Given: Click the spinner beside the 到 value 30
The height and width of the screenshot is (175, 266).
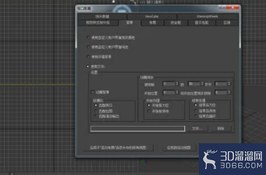Looking at the screenshot, I should (202, 84).
